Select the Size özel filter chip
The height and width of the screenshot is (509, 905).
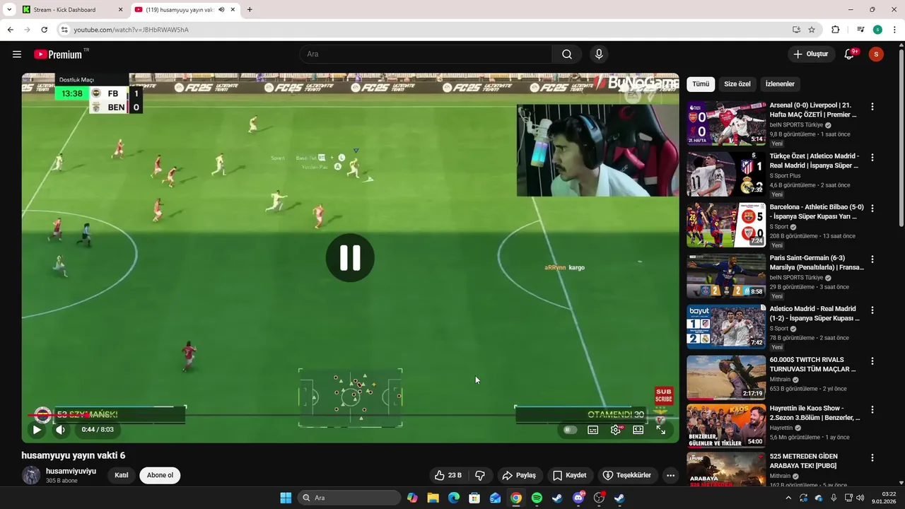point(737,83)
